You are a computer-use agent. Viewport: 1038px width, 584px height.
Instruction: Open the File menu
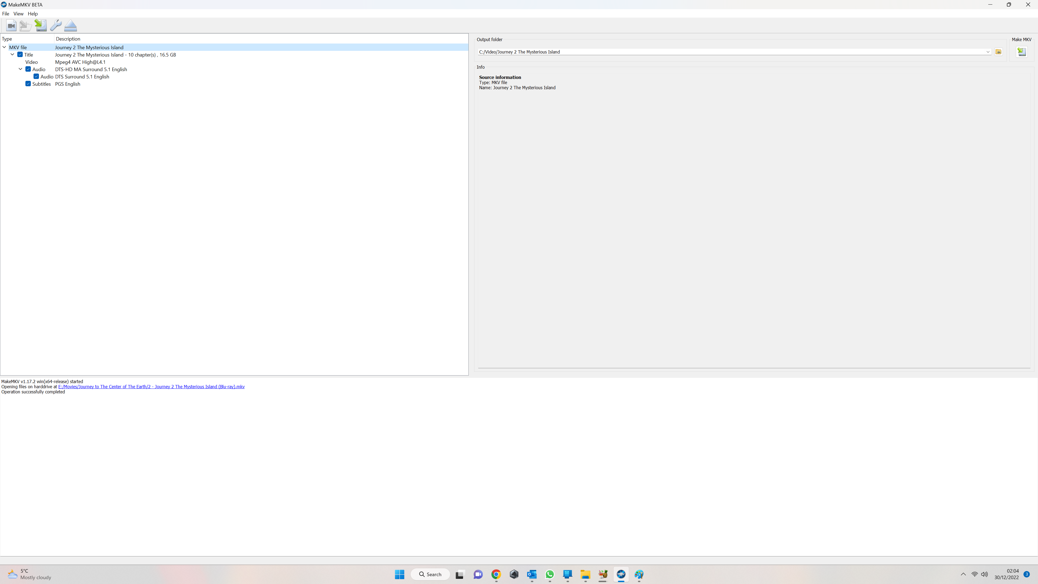click(x=6, y=14)
